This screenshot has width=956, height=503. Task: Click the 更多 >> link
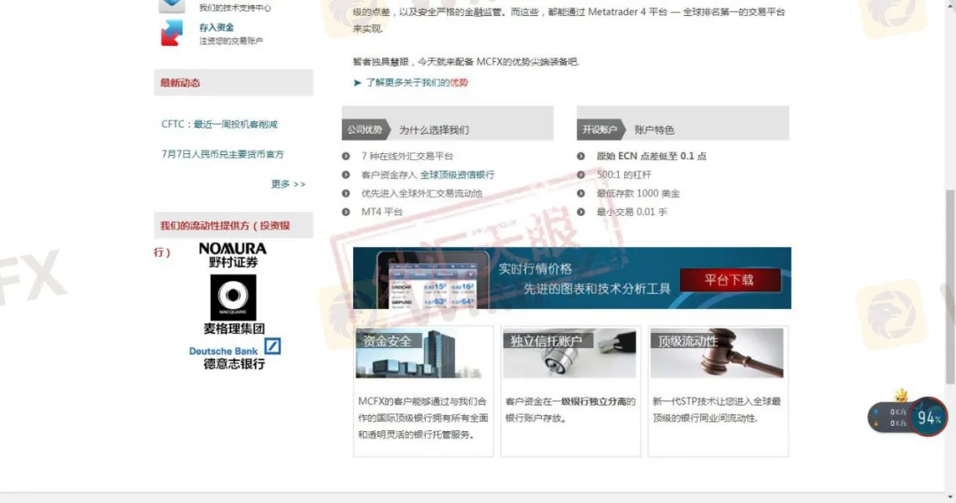[x=289, y=184]
